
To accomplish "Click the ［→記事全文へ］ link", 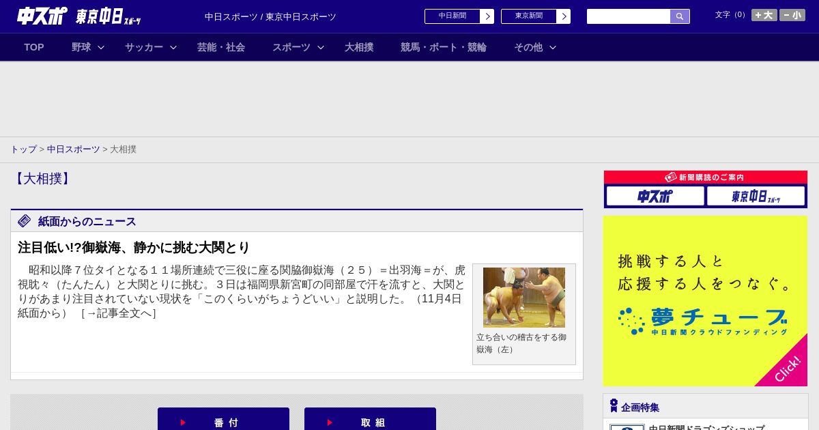I will pos(118,313).
